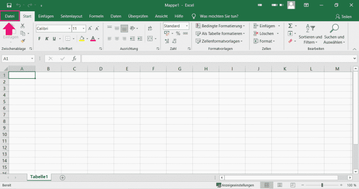Click the Fill down arrow icon
The height and width of the screenshot is (189, 359).
click(x=290, y=33)
